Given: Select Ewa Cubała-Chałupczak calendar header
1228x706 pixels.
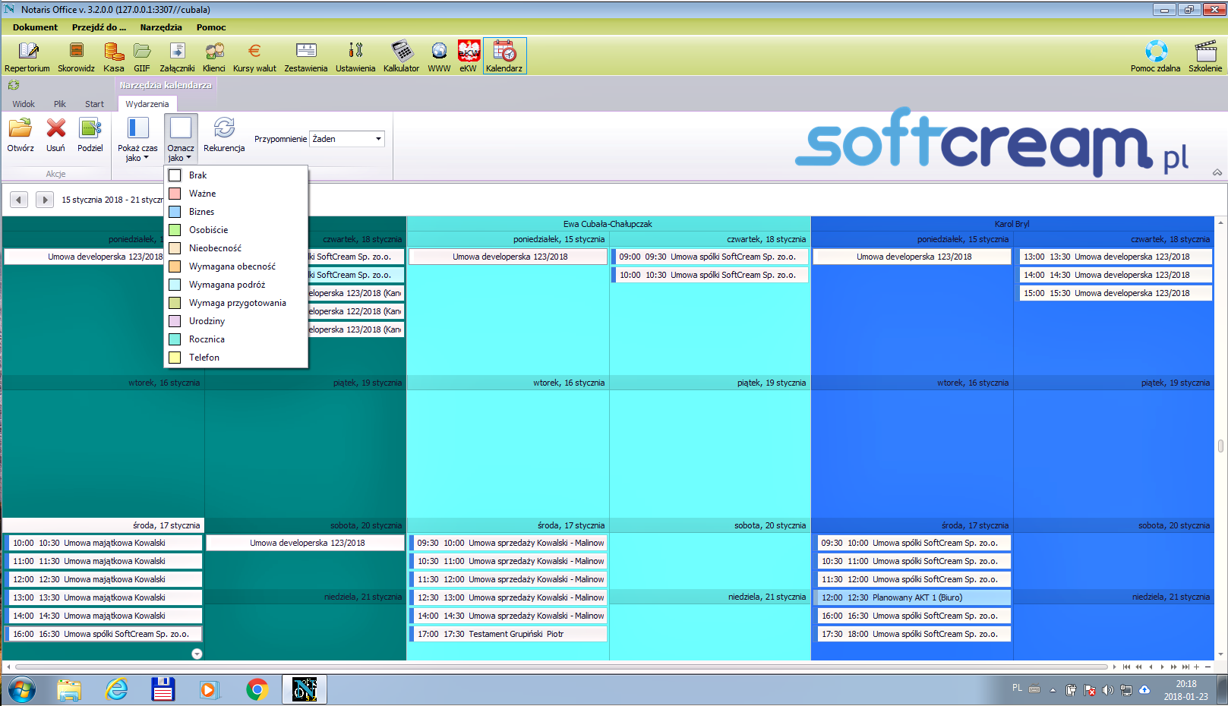Looking at the screenshot, I should pos(608,224).
